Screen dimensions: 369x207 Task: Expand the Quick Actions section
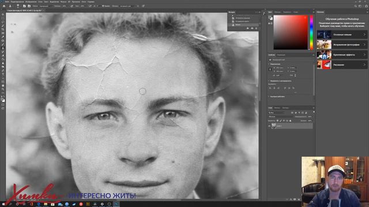(x=269, y=97)
